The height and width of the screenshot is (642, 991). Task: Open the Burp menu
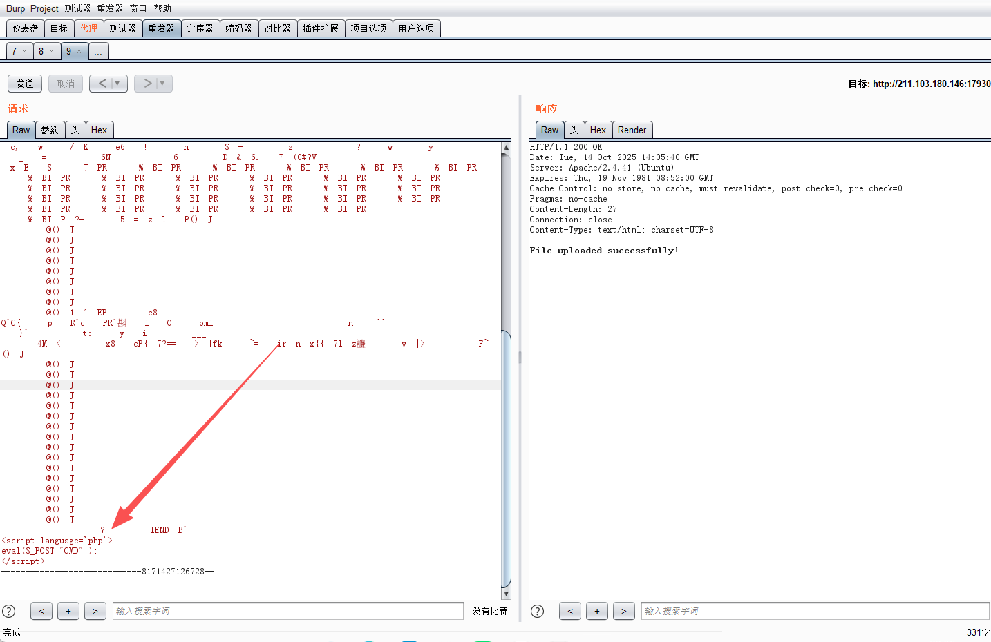point(15,8)
